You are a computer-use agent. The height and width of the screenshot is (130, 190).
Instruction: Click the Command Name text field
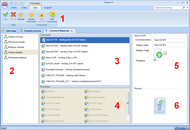[x=164, y=40]
